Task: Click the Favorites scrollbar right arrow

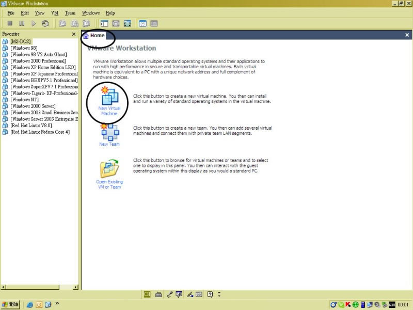Action: 76,287
